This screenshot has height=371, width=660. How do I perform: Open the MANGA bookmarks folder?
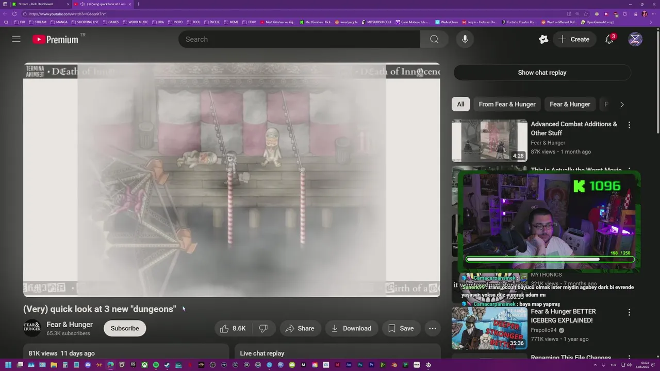tap(59, 22)
